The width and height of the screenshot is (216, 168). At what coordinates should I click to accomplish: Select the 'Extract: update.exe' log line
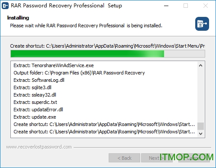pyautogui.click(x=35, y=117)
